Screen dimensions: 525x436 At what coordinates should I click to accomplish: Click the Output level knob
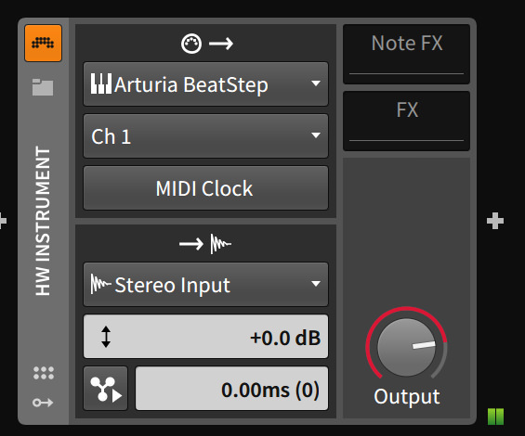pyautogui.click(x=406, y=347)
